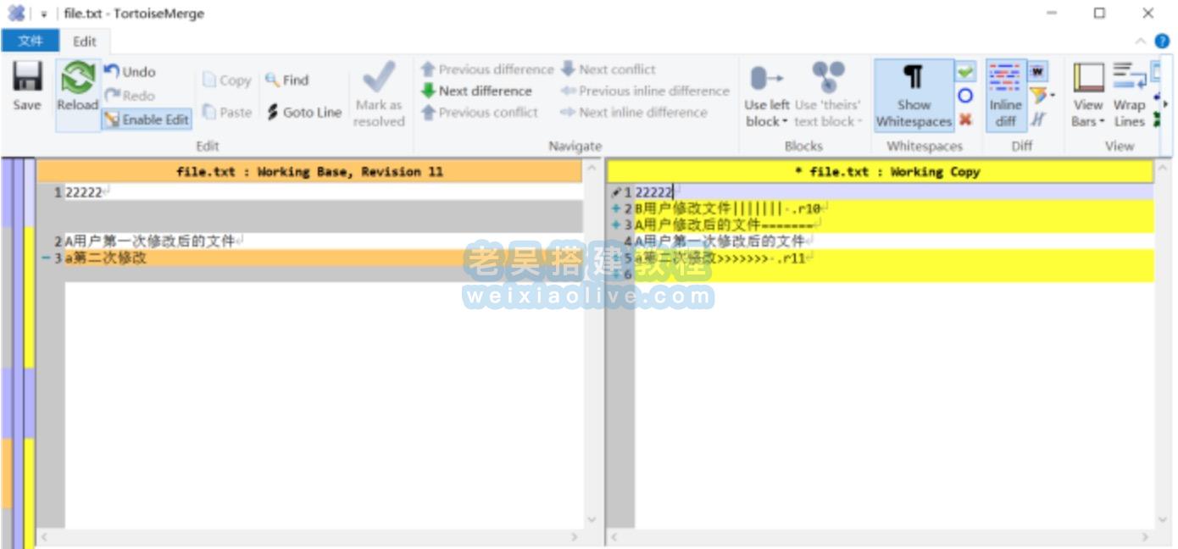Open Find search tool
1178x549 pixels.
(x=286, y=80)
